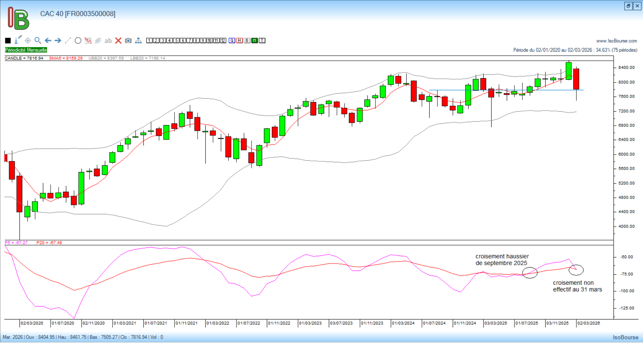Open the hierarchy tree diagram icon
The width and height of the screenshot is (643, 343).
(x=138, y=41)
